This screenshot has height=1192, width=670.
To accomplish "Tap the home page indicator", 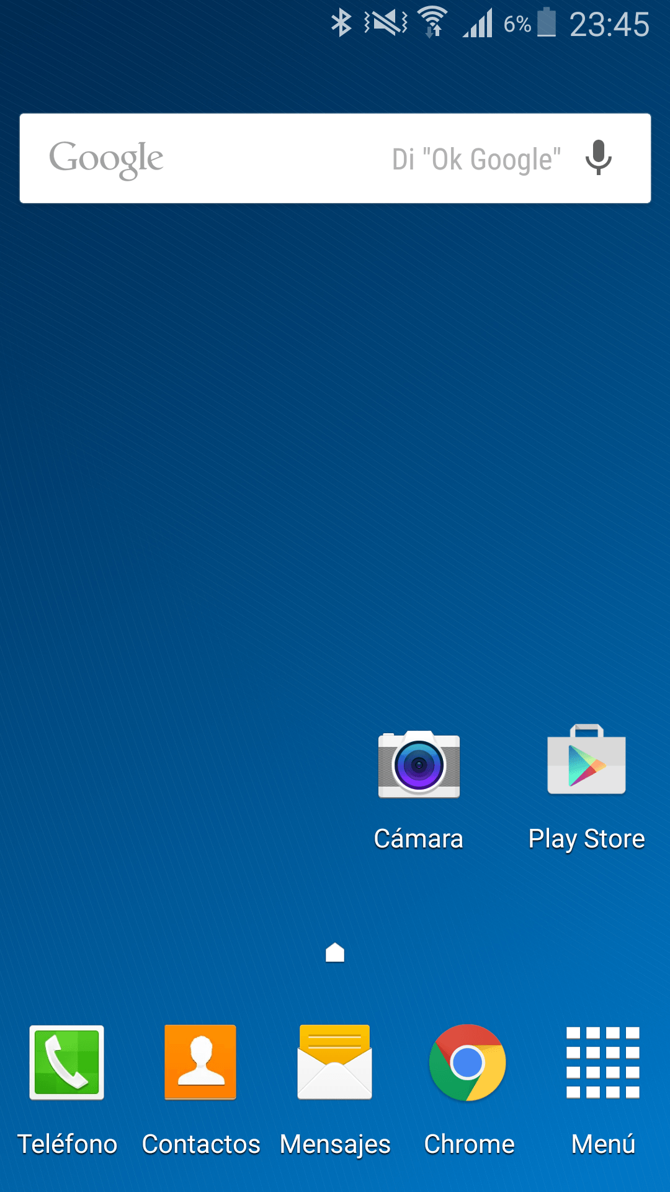I will pyautogui.click(x=335, y=952).
